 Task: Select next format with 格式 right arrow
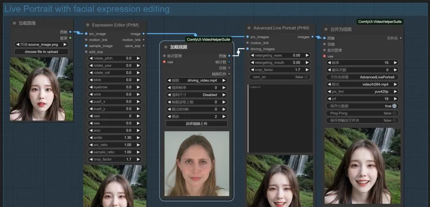point(395,84)
